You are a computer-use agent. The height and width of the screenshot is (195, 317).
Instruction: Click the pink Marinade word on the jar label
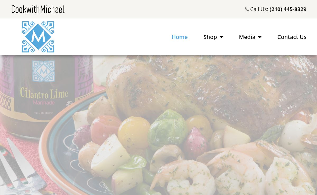pyautogui.click(x=44, y=103)
